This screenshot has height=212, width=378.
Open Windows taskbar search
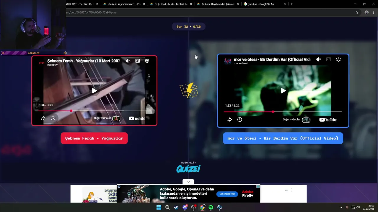tap(167, 207)
